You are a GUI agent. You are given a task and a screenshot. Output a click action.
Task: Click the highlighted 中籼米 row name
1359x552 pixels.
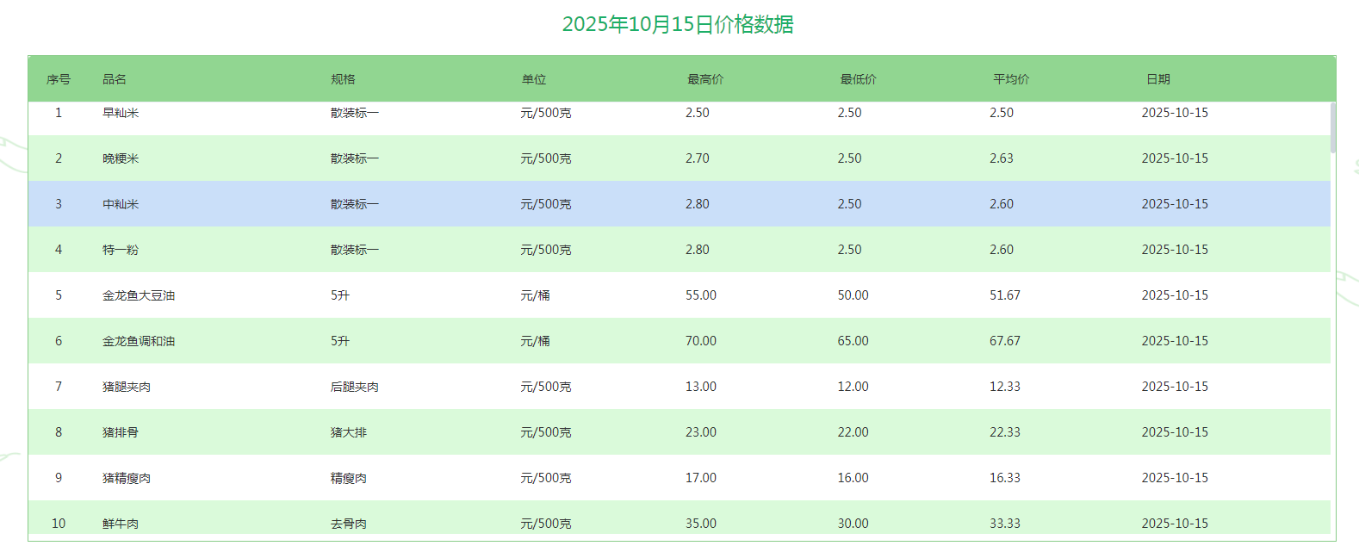[121, 204]
